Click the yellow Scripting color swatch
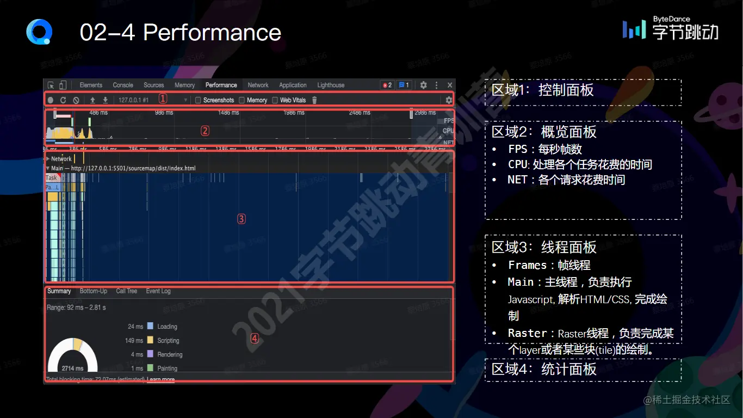Screen dimensions: 743x418 [x=150, y=340]
